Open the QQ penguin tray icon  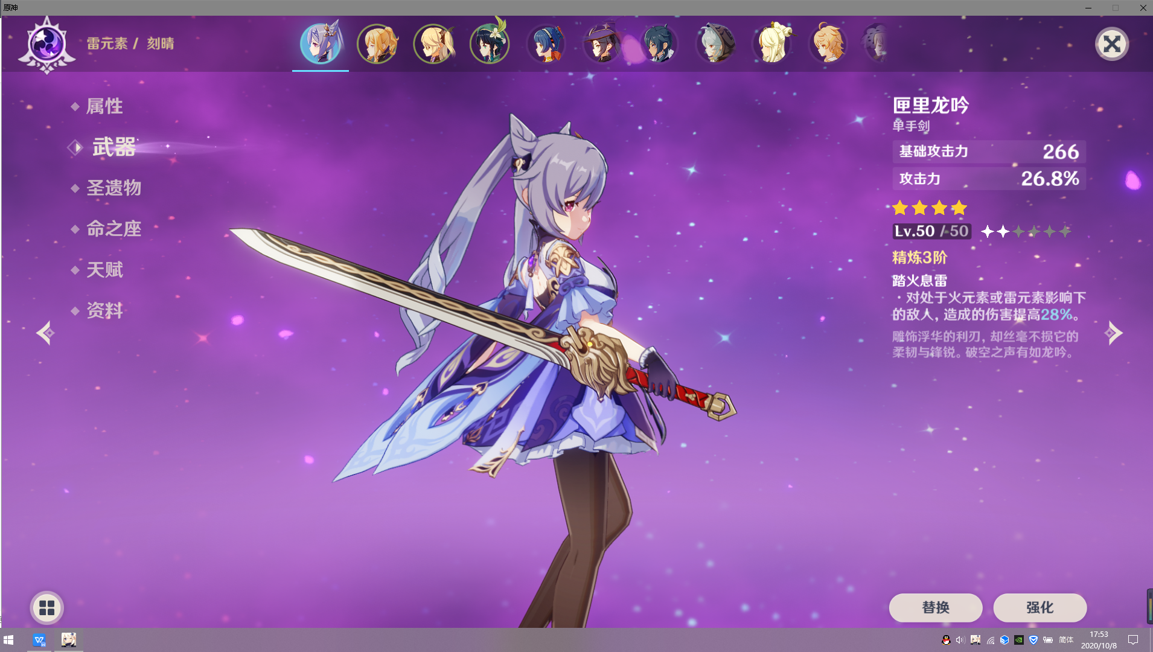[x=946, y=640]
